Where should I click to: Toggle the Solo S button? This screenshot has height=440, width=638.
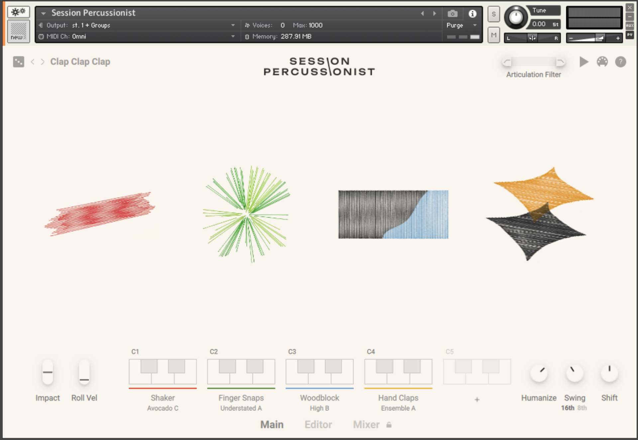493,14
